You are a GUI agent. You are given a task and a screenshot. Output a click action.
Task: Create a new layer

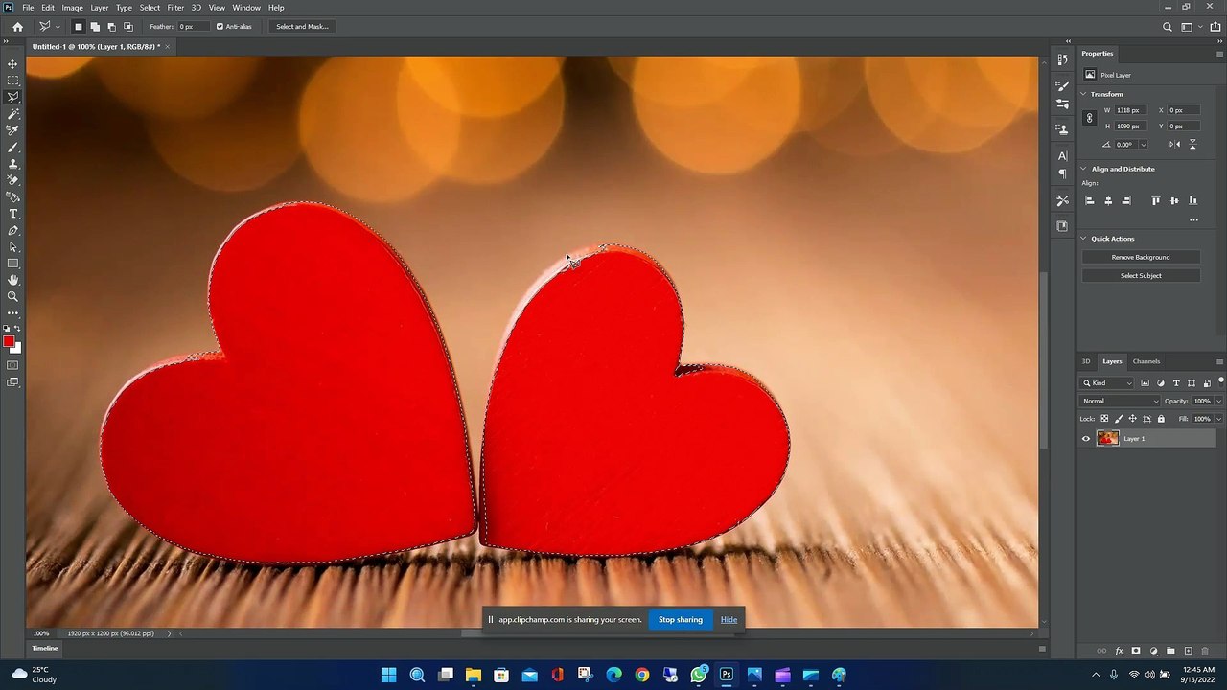click(x=1189, y=651)
